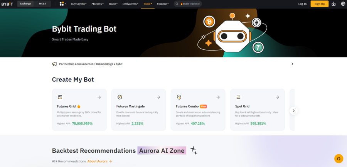Click the Futures Grid chart icon
347x167 pixels.
click(60, 97)
